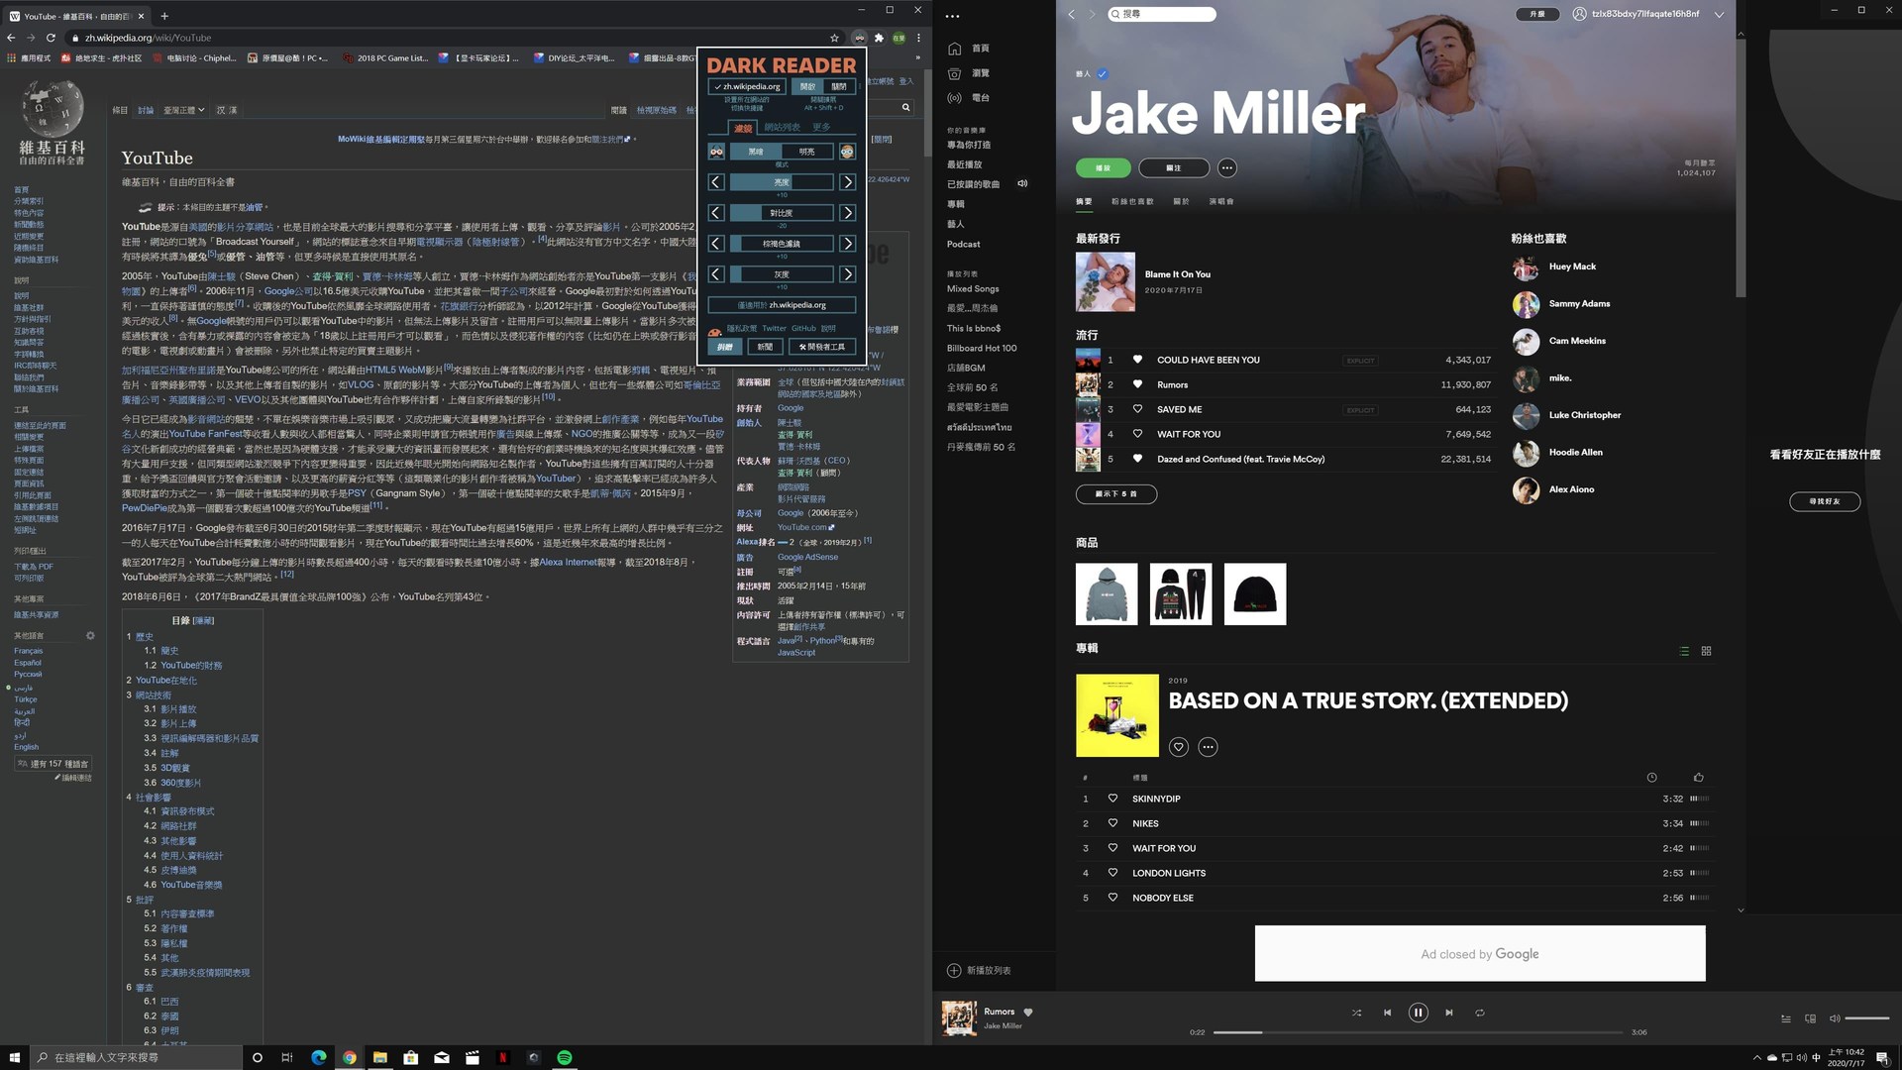This screenshot has width=1902, height=1070.
Task: Increase Dark Reader brightness (亮度)
Action: point(847,182)
